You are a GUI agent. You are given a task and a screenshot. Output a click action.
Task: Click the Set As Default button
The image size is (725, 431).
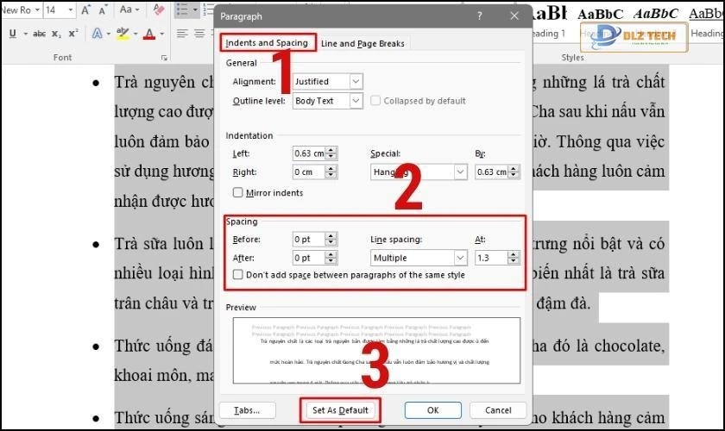pos(340,410)
